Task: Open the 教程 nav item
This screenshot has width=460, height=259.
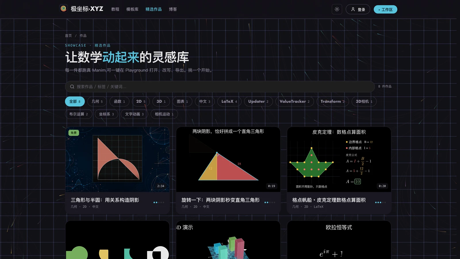Action: pyautogui.click(x=115, y=9)
